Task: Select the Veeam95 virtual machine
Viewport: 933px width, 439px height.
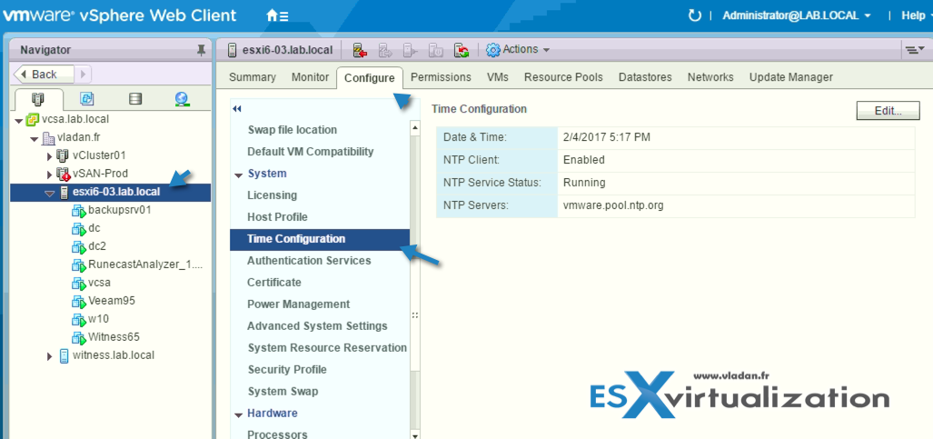Action: tap(112, 301)
